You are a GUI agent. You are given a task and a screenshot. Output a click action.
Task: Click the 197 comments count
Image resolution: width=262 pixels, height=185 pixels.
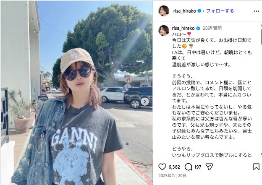197,167
